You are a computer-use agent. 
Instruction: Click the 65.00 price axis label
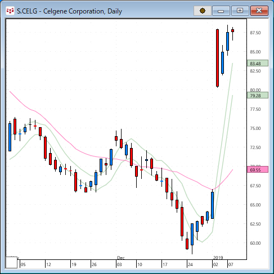click(x=255, y=205)
